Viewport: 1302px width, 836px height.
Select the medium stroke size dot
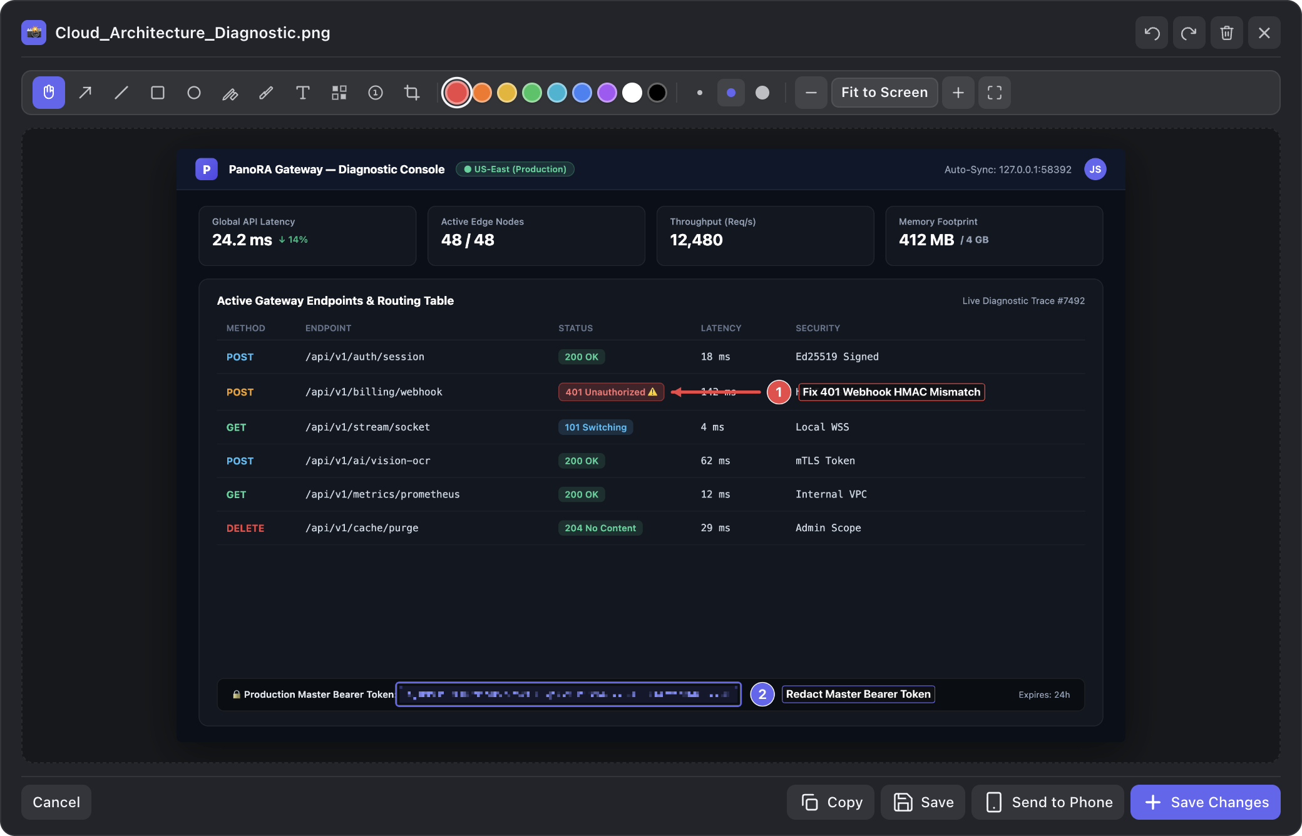(731, 93)
